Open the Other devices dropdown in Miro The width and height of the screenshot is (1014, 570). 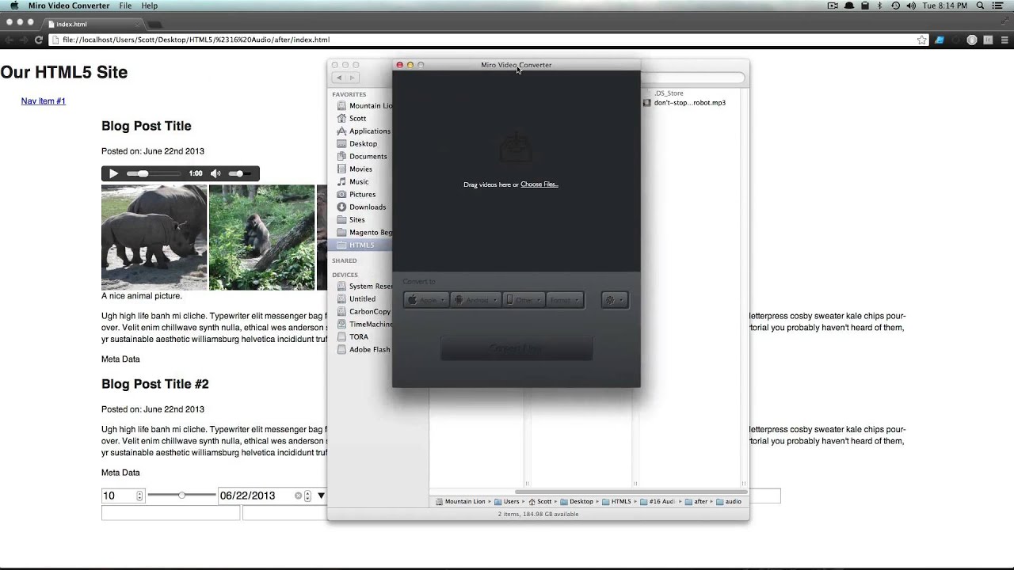coord(524,300)
